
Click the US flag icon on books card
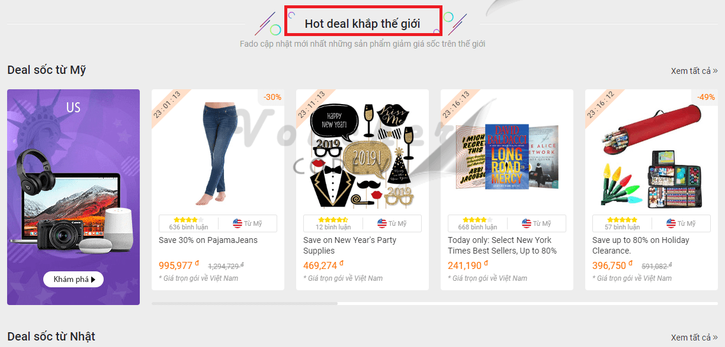click(527, 223)
